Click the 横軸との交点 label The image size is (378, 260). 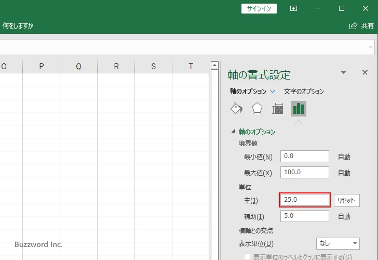pos(256,231)
